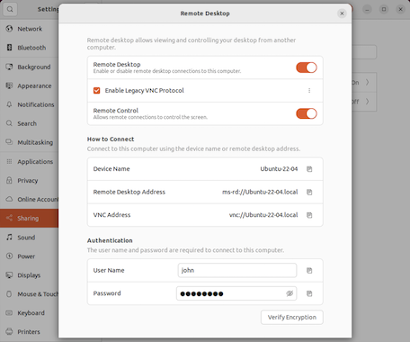Open Search settings in sidebar

(x=30, y=123)
